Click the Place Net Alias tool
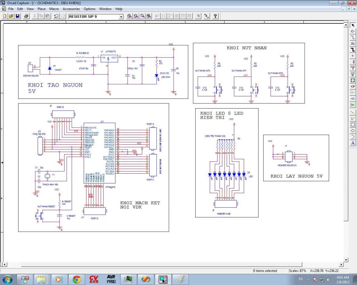The width and height of the screenshot is (357, 285). [x=353, y=43]
